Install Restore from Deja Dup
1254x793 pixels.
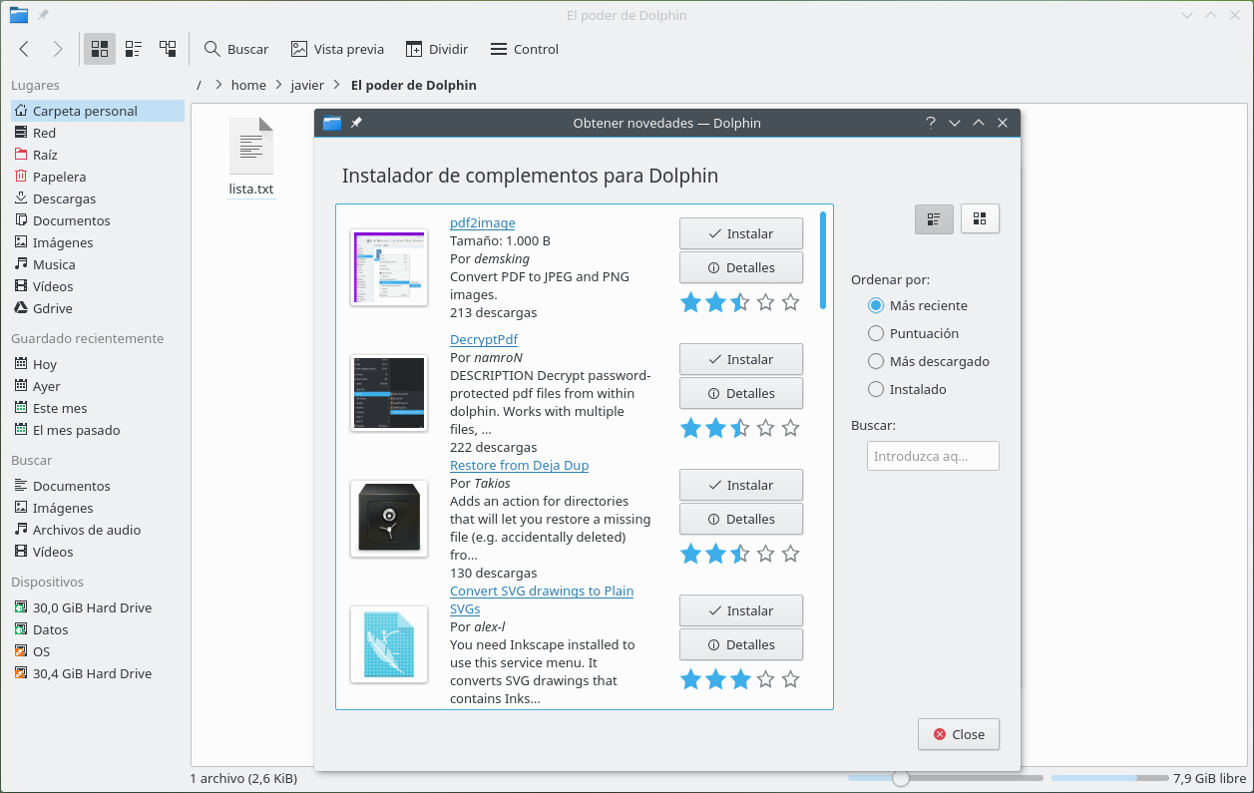[741, 485]
